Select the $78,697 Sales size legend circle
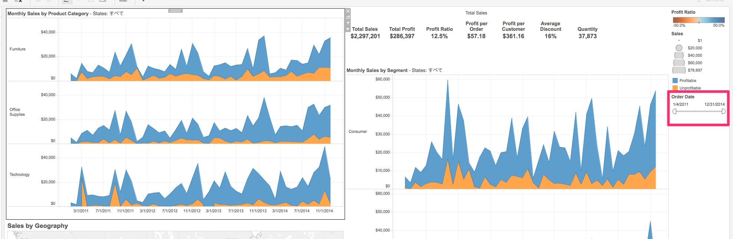The height and width of the screenshot is (239, 733). [x=679, y=70]
